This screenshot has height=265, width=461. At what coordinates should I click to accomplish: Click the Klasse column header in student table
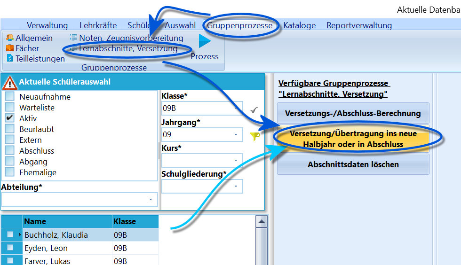135,221
